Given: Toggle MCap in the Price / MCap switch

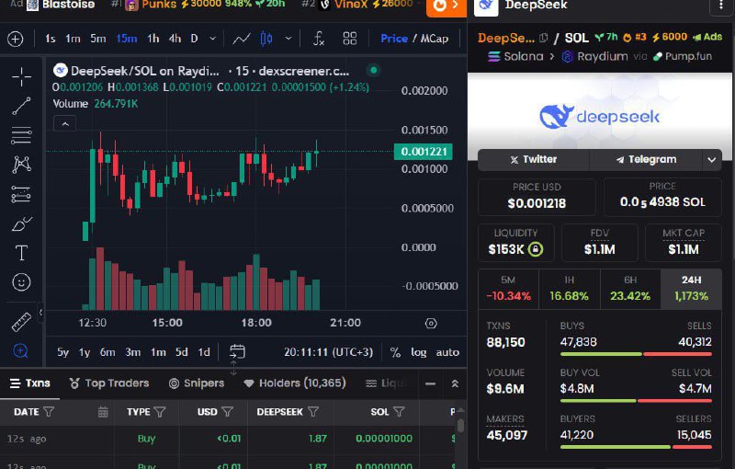Looking at the screenshot, I should point(435,39).
